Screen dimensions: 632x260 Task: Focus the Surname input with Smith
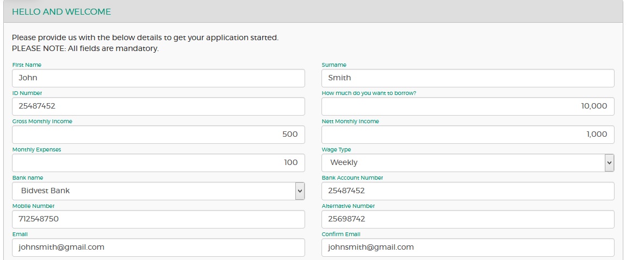468,78
